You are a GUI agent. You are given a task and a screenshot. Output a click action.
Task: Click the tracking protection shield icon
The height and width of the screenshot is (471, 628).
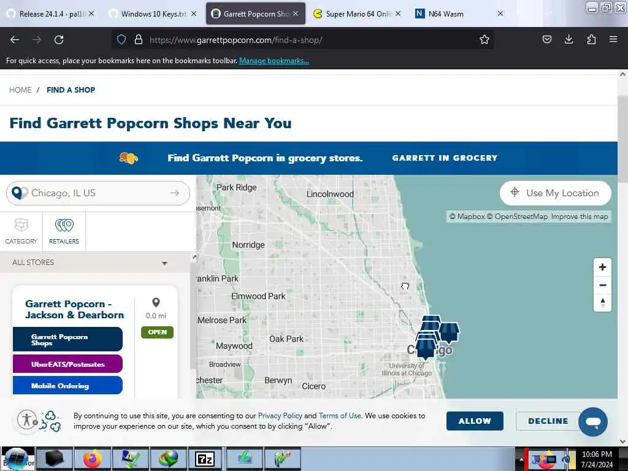(x=121, y=39)
